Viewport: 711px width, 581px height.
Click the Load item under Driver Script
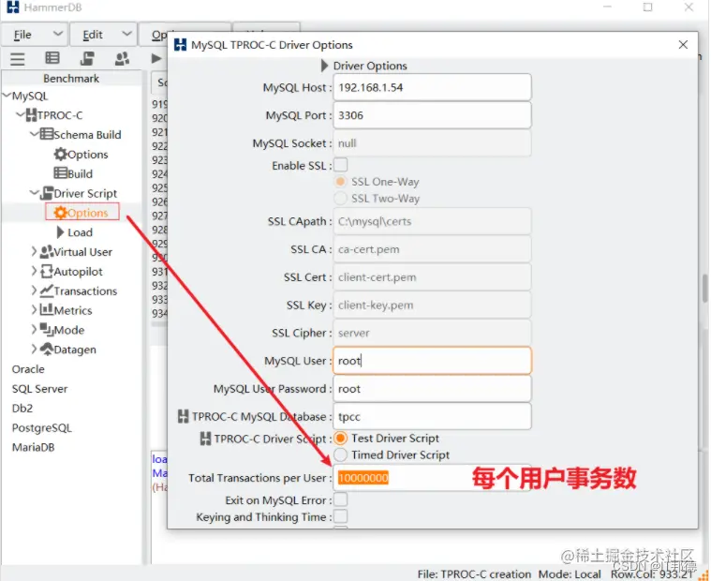(x=80, y=232)
